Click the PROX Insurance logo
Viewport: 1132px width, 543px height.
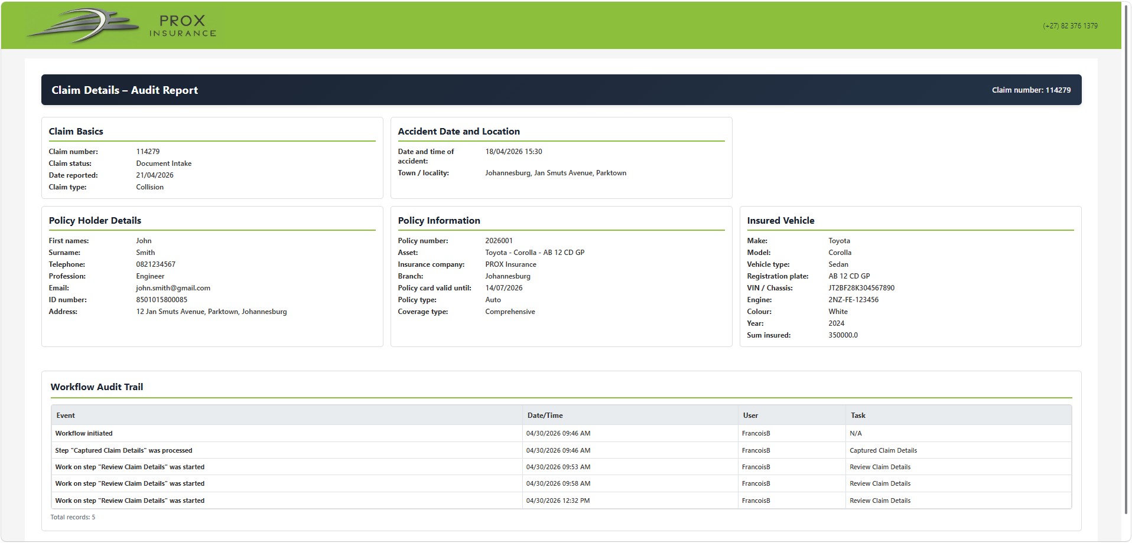point(122,26)
